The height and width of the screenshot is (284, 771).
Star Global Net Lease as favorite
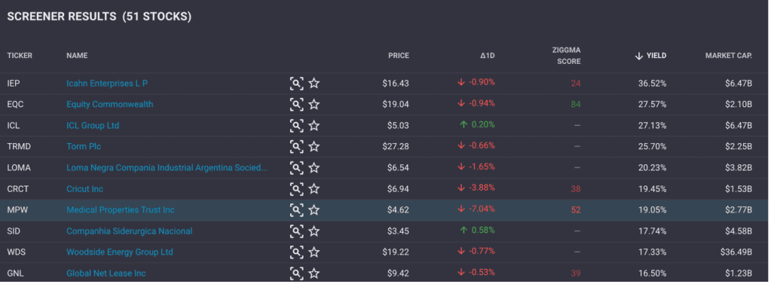pyautogui.click(x=314, y=273)
